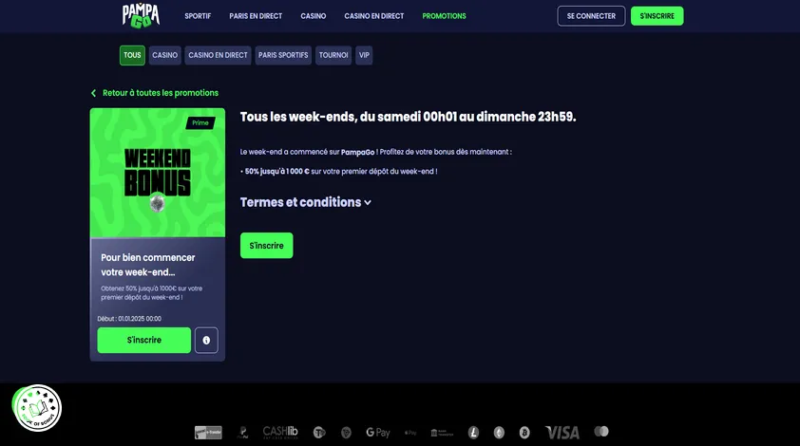Click S'inscrire button on the promo card
Screen dimensions: 800x446
[143, 340]
